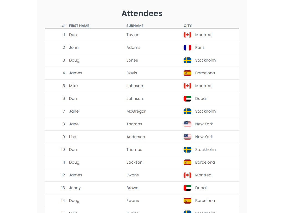Click the France flag beside Paris
284x213 pixels.
(187, 47)
